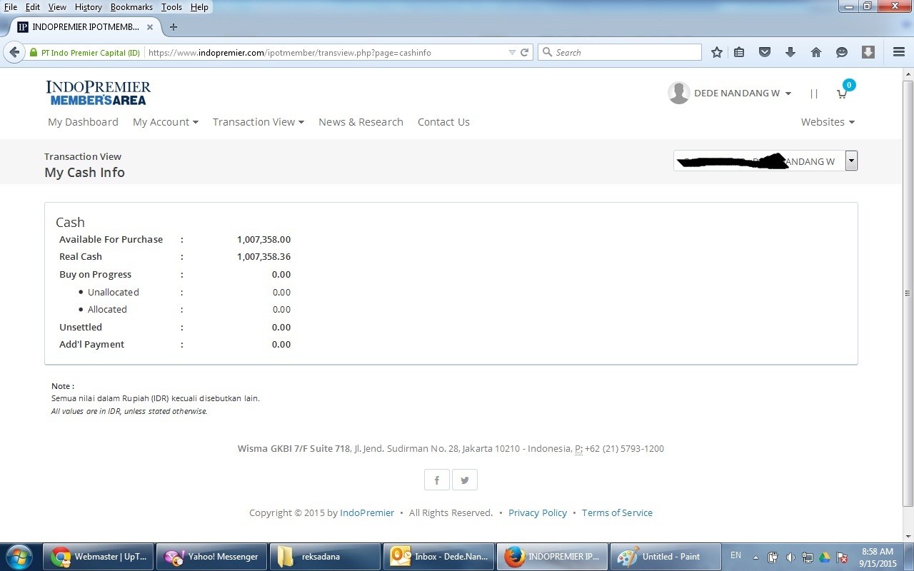This screenshot has height=571, width=914.
Task: Click the browser back arrow button
Action: (14, 52)
